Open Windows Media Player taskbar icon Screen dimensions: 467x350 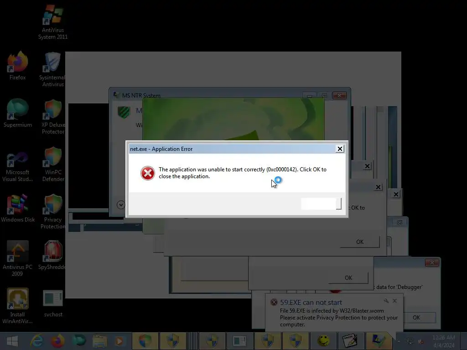coord(120,341)
